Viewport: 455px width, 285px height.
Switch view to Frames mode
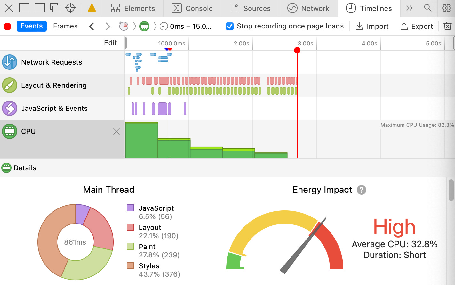pyautogui.click(x=65, y=26)
